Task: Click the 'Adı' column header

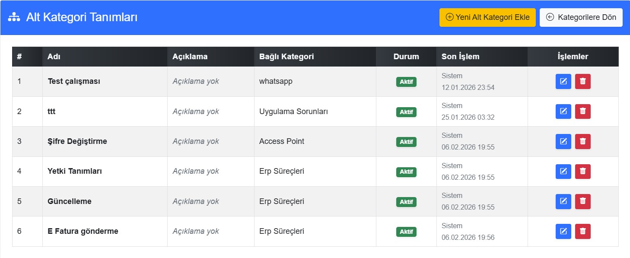Action: [x=54, y=57]
